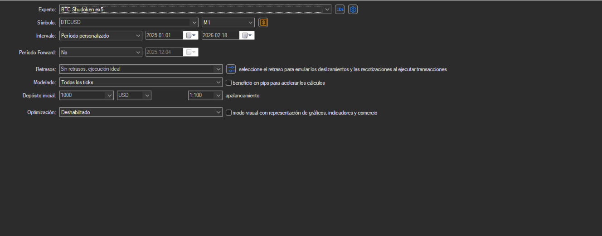The image size is (602, 236).
Task: Open calendar for end date 2026.02.18
Action: (x=248, y=35)
